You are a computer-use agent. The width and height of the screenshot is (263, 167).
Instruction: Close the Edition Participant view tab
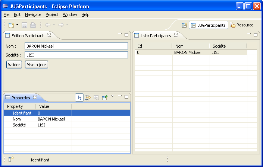point(49,36)
